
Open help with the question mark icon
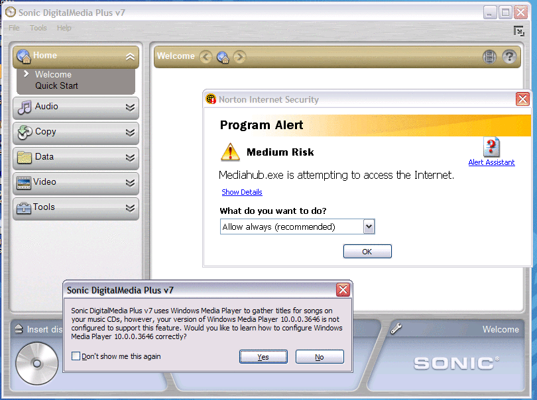tap(509, 56)
